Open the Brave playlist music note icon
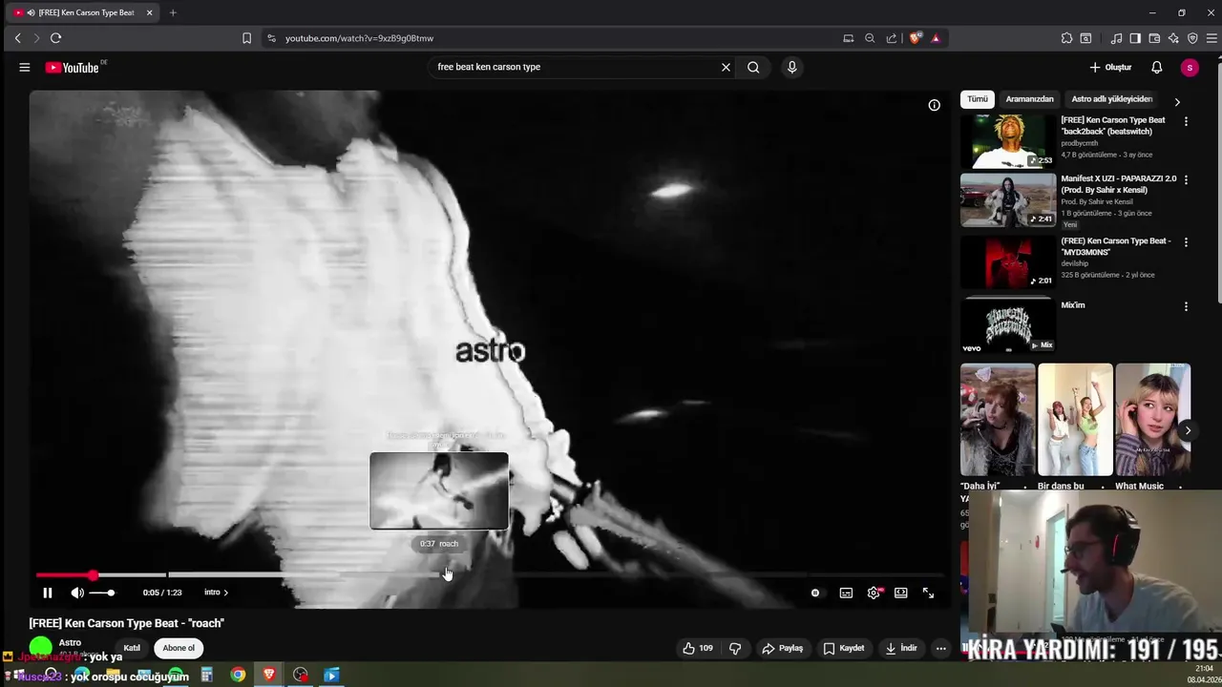This screenshot has height=687, width=1222. (x=1116, y=38)
